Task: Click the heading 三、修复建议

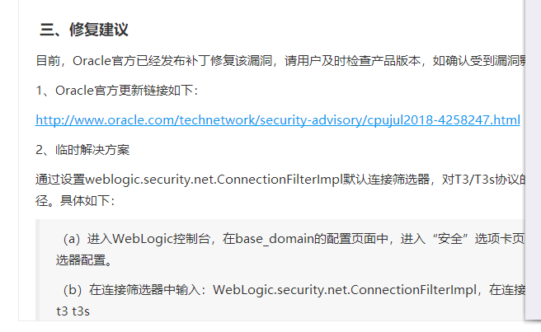Action: pos(84,30)
